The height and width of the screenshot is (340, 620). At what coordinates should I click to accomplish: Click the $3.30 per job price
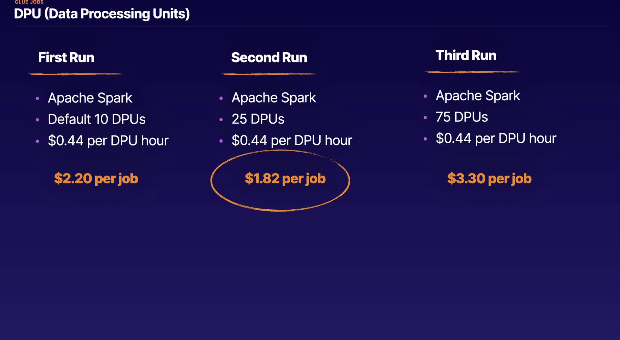(x=489, y=178)
